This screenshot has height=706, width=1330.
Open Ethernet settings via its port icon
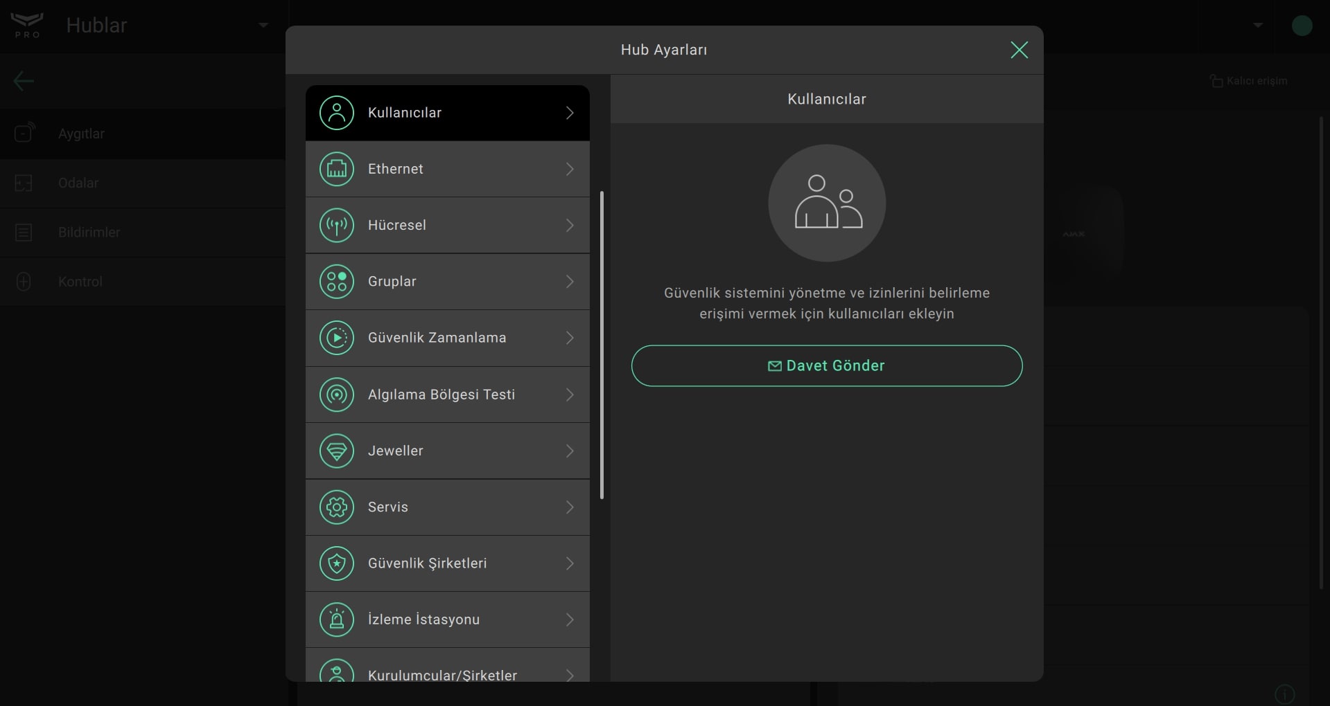tap(337, 169)
